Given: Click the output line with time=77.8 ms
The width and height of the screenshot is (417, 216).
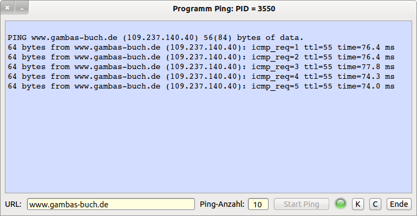Looking at the screenshot, I should pyautogui.click(x=200, y=67).
